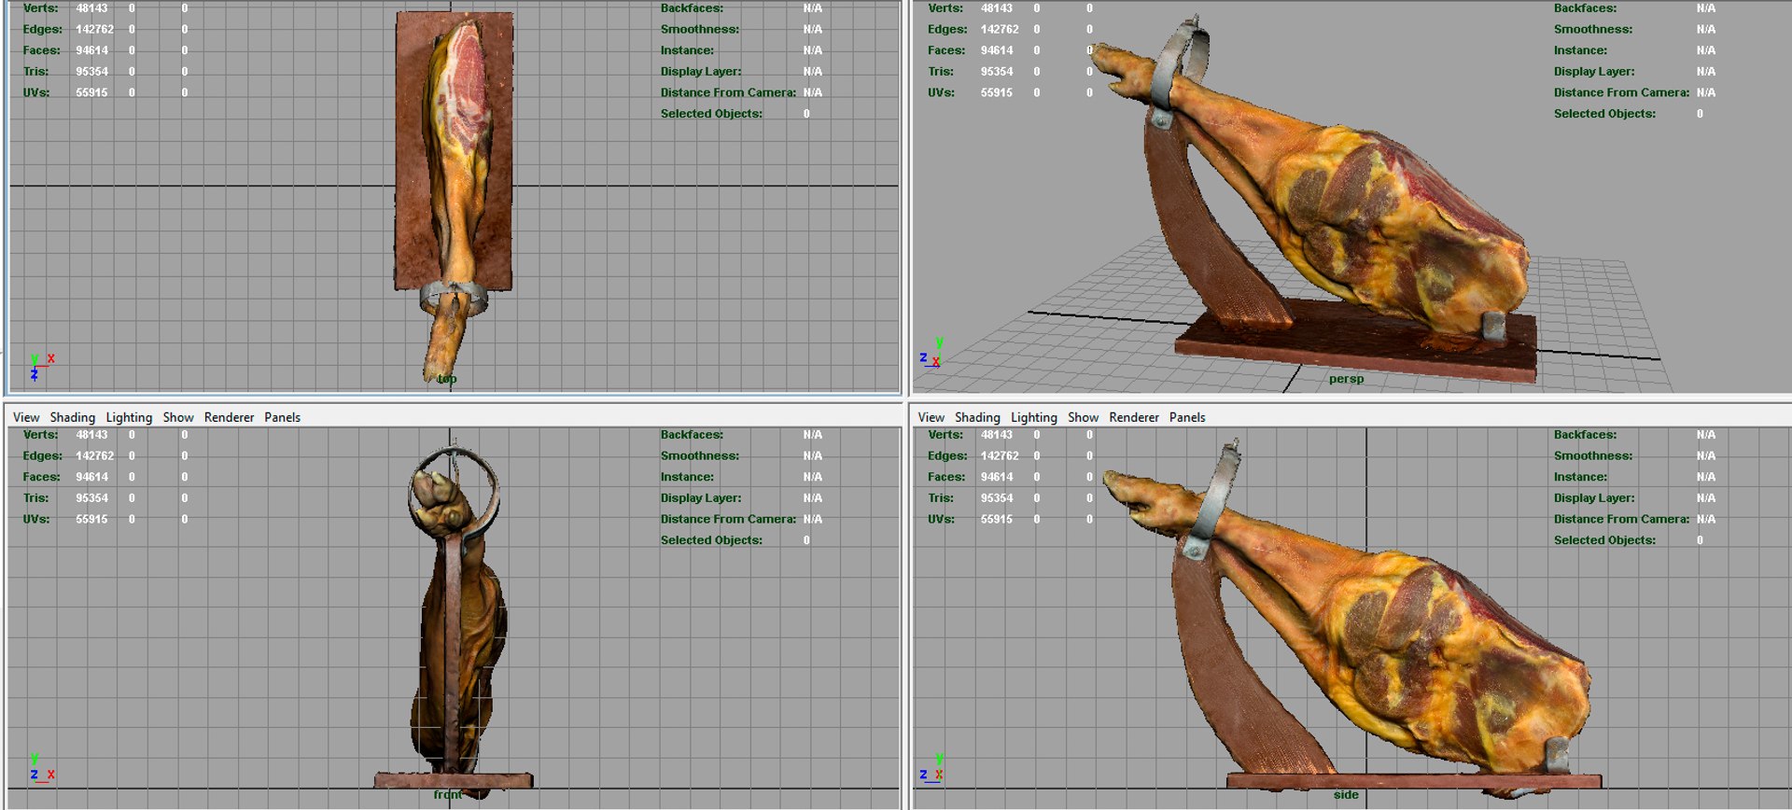Open the Shading menu in the side panel
This screenshot has height=810, width=1792.
[x=978, y=417]
